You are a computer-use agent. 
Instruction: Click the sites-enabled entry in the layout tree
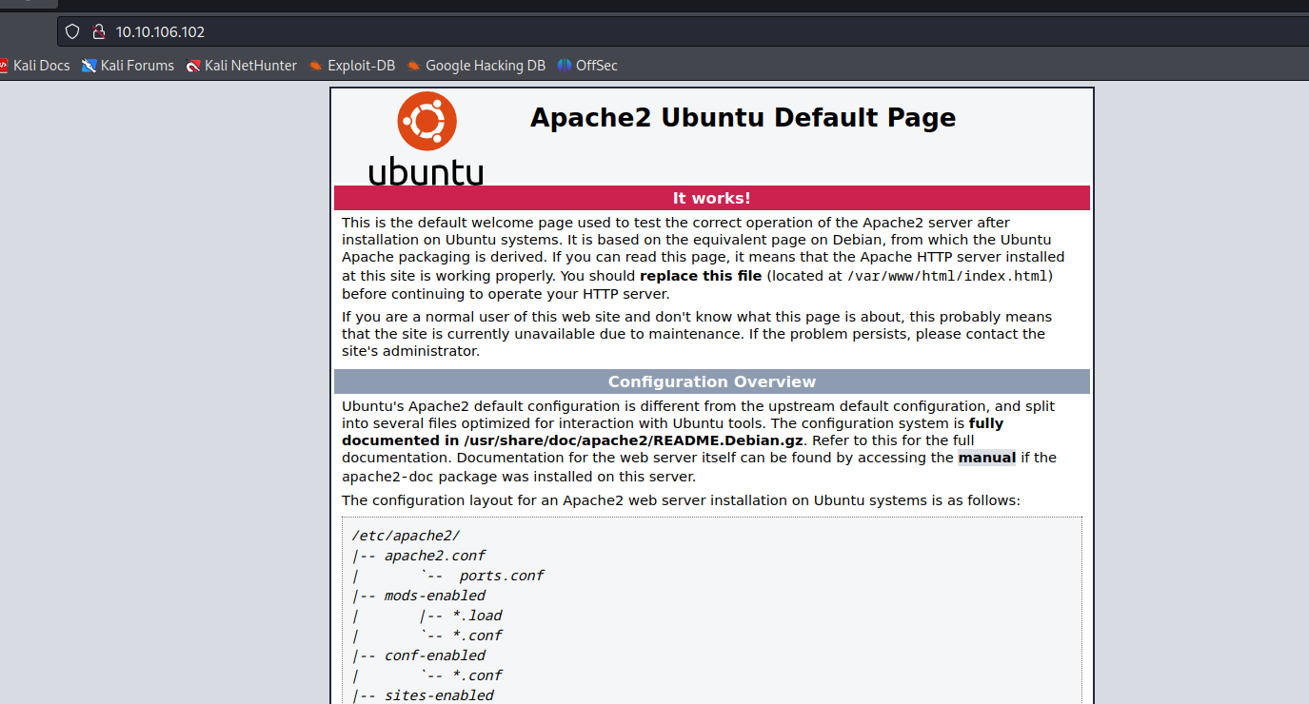[439, 695]
